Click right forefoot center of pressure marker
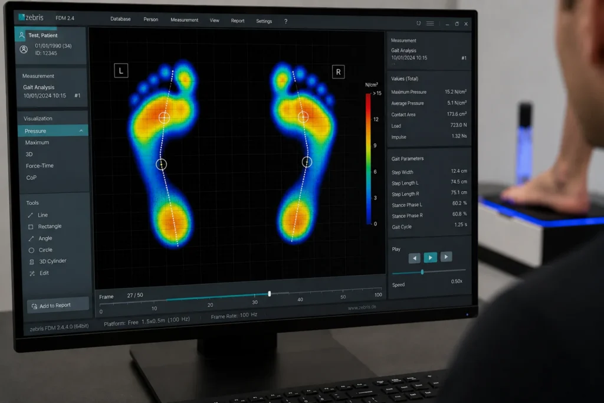Image resolution: width=604 pixels, height=403 pixels. [x=303, y=117]
